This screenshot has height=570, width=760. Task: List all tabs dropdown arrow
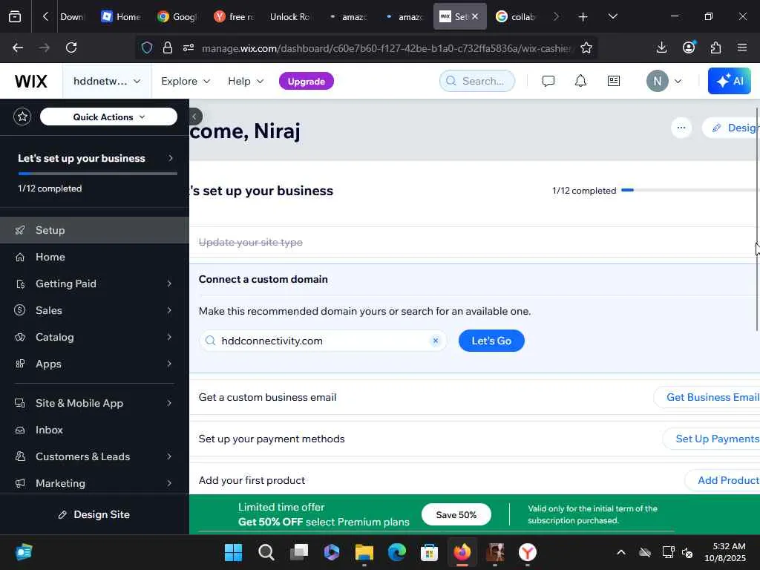[612, 16]
